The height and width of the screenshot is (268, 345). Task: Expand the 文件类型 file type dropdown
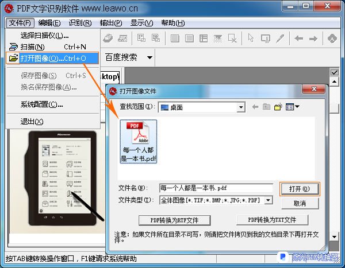point(268,200)
